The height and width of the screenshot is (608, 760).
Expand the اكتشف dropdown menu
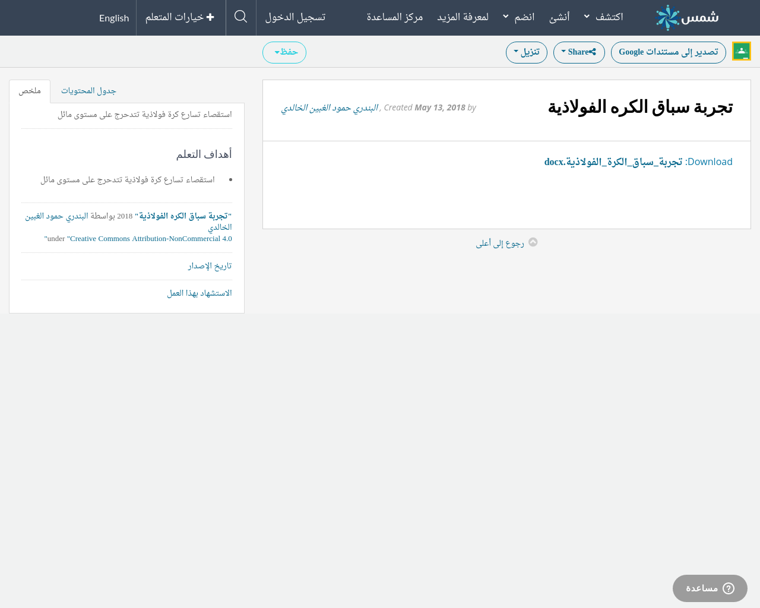604,17
